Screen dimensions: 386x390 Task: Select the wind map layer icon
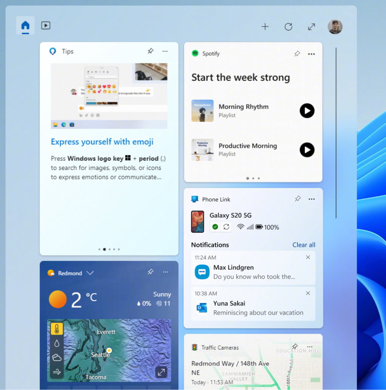56,372
